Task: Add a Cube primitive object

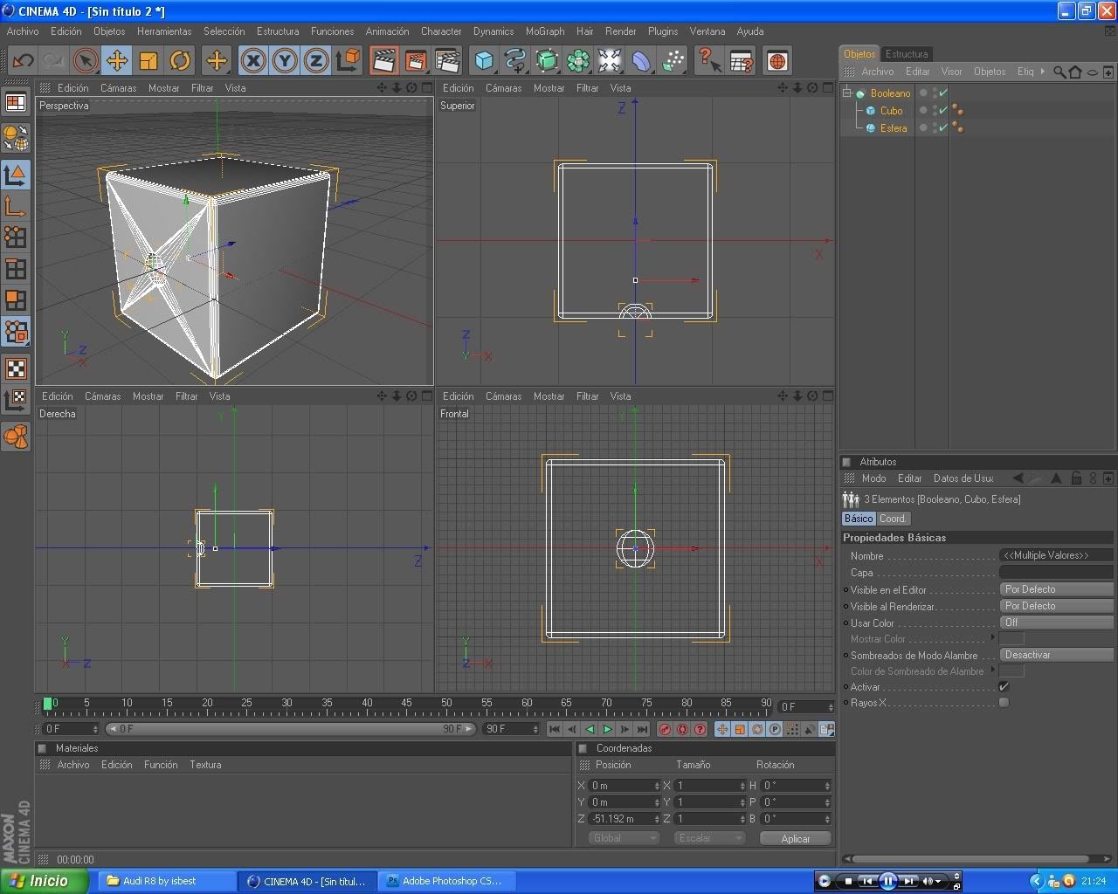Action: (x=484, y=60)
